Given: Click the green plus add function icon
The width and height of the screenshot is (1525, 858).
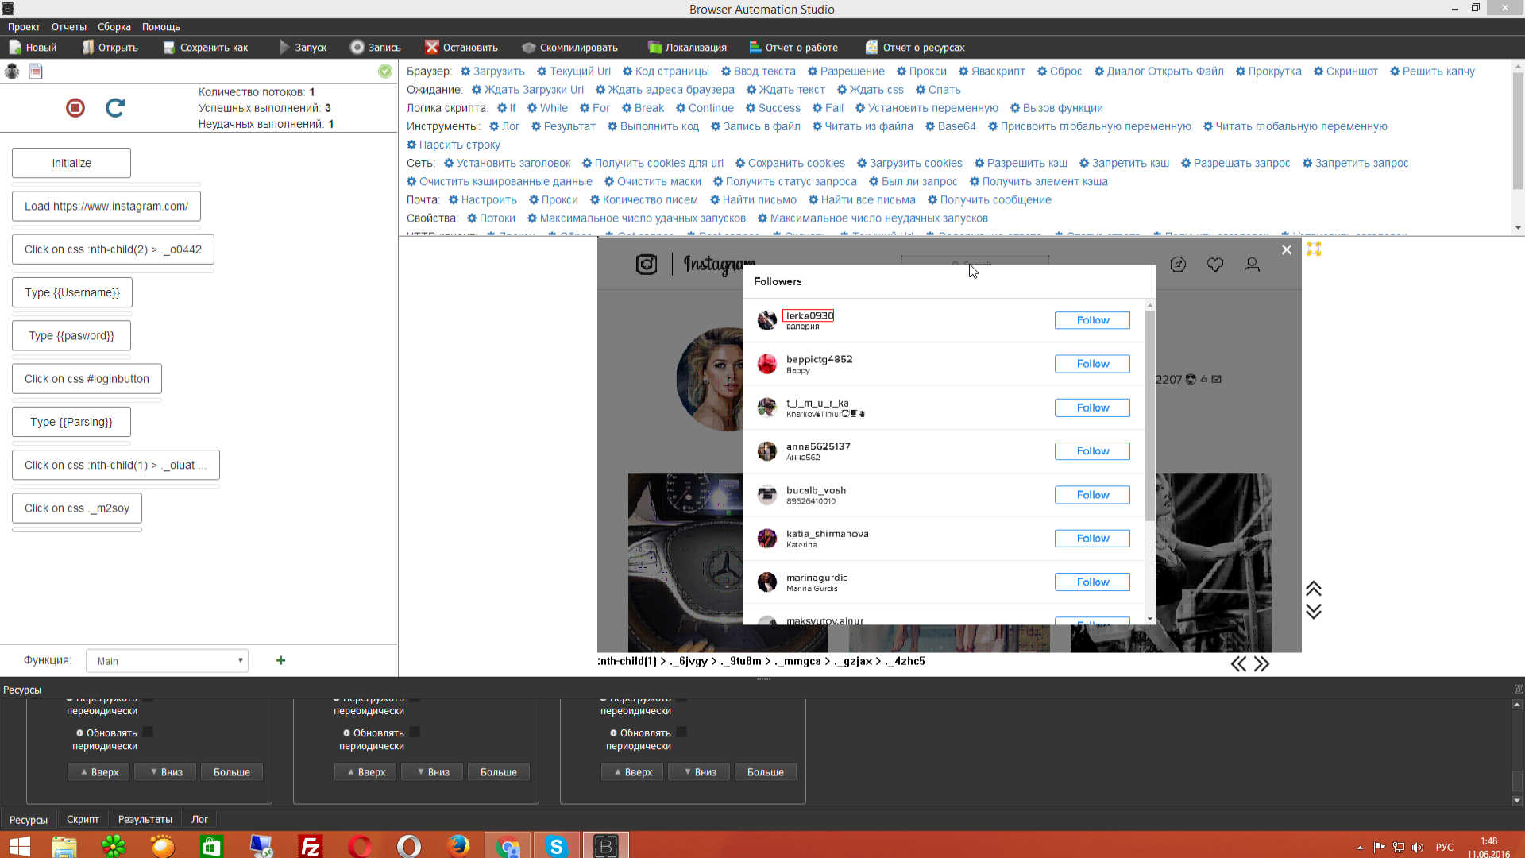Looking at the screenshot, I should [280, 660].
